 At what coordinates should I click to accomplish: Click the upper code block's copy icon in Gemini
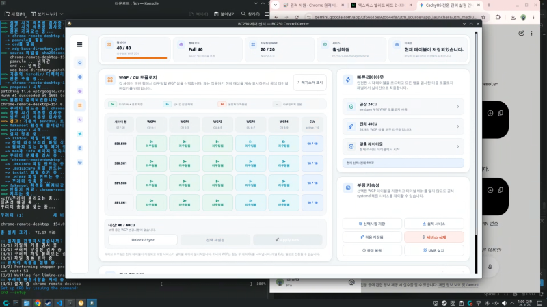tap(501, 113)
